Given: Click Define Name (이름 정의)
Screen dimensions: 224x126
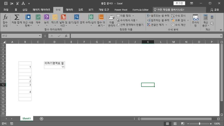Looking at the screenshot, I should (123, 16).
